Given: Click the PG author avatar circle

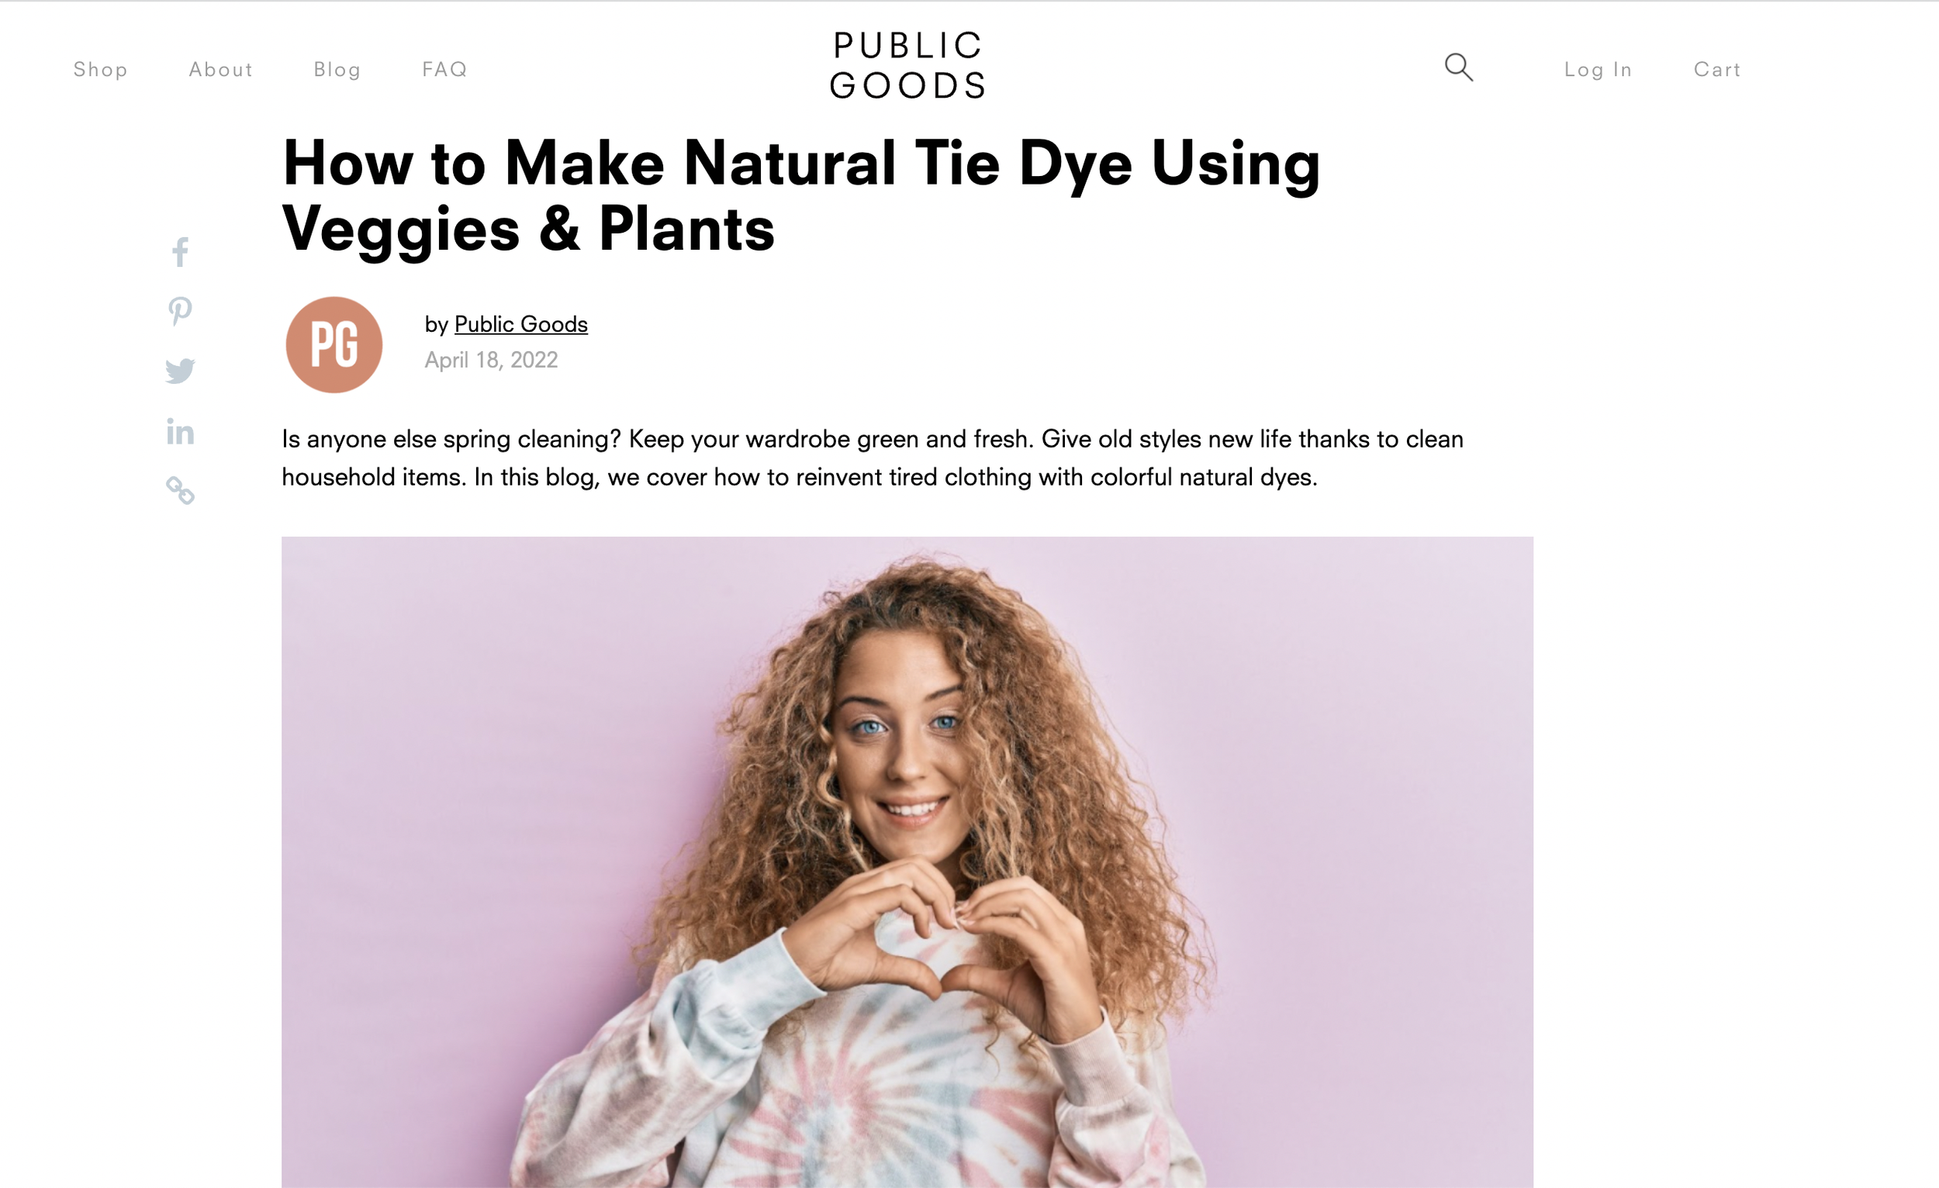Looking at the screenshot, I should click(334, 344).
